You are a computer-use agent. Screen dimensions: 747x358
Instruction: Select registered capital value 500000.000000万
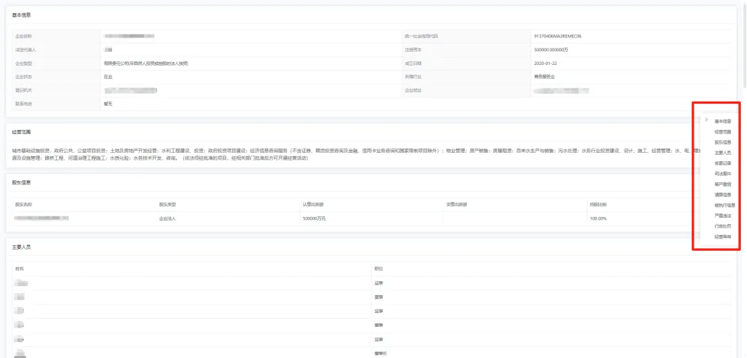551,50
